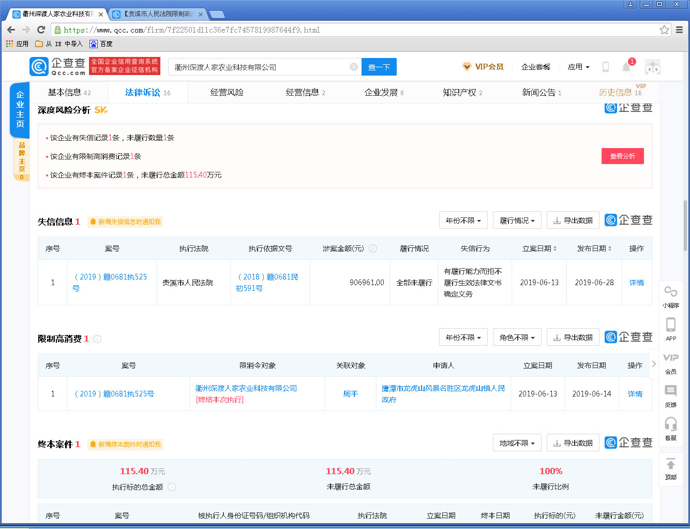Click the mobile phone icon in header

(606, 67)
